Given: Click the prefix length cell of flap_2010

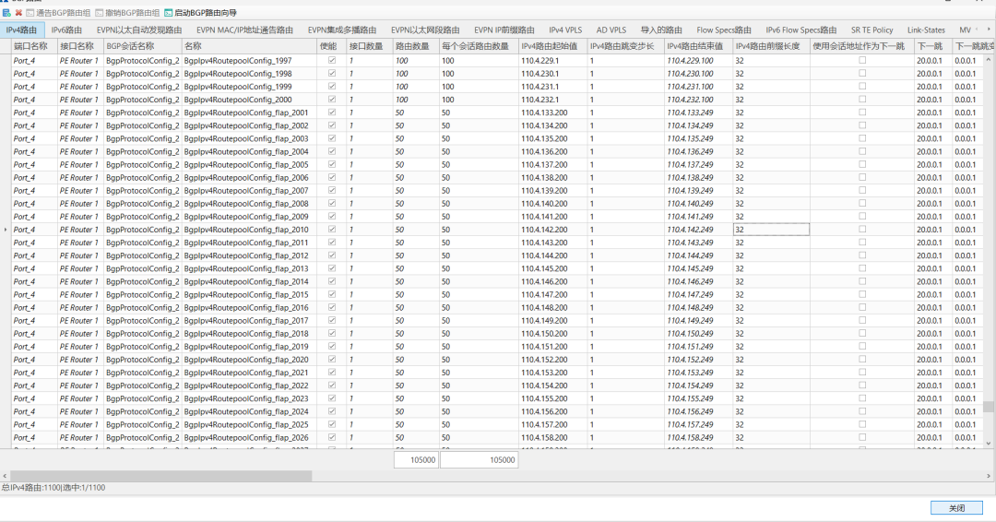Looking at the screenshot, I should 770,230.
